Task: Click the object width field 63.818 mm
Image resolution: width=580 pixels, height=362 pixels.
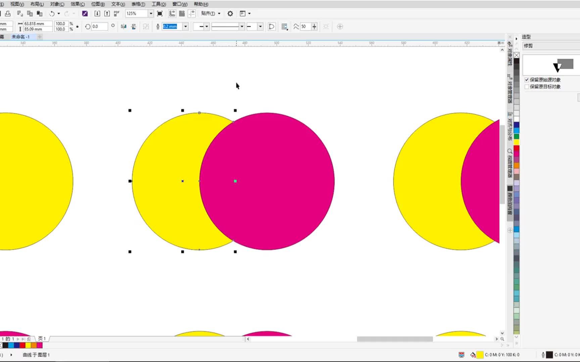Action: (x=38, y=24)
